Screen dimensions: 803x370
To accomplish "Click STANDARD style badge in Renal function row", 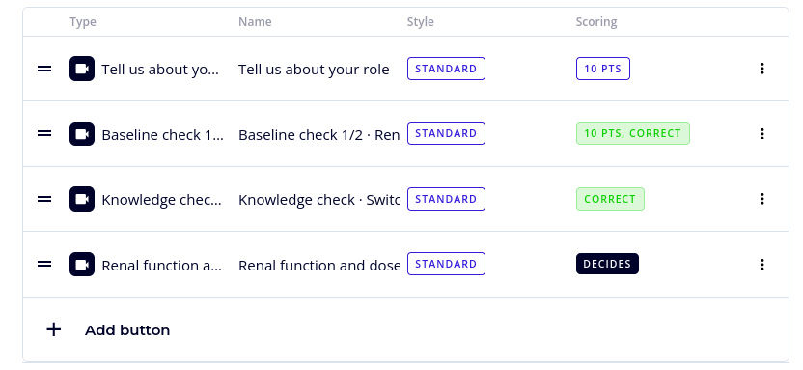I will coord(446,264).
